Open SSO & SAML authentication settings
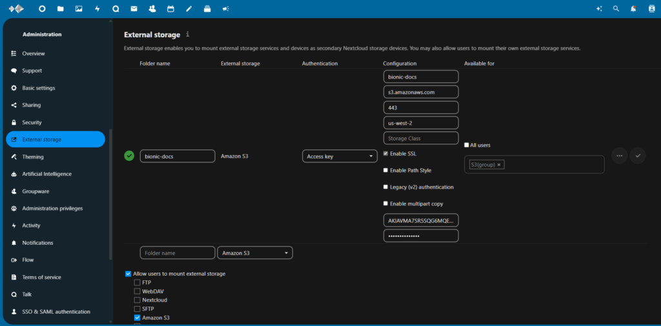 (56, 312)
